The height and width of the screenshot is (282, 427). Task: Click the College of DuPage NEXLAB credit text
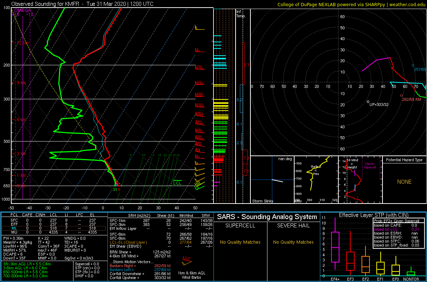coord(352,4)
